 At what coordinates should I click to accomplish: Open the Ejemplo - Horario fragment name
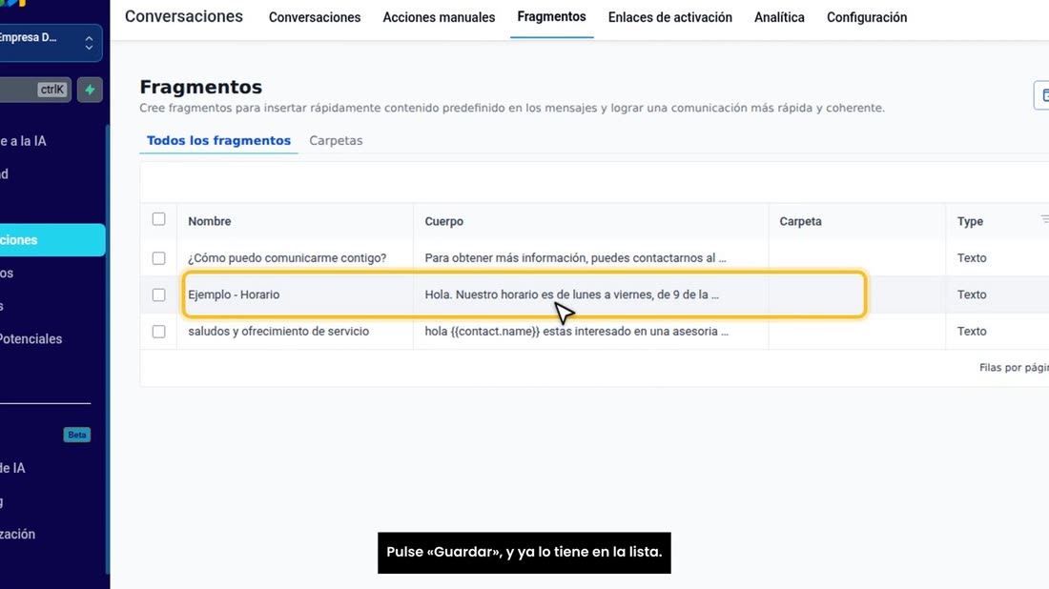234,294
